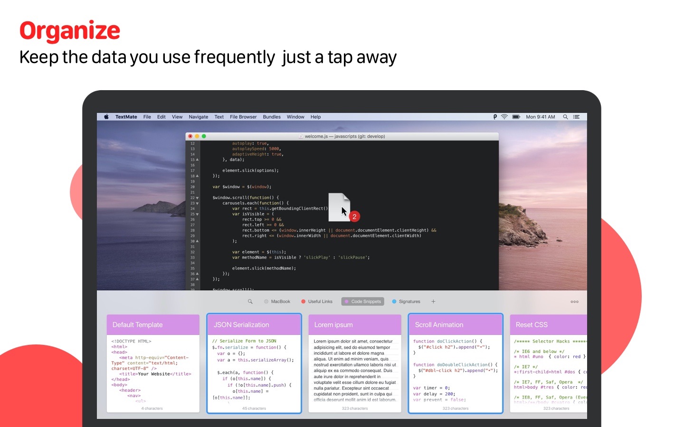Select the Lorem ipsum card header
This screenshot has width=684, height=427.
coord(355,325)
